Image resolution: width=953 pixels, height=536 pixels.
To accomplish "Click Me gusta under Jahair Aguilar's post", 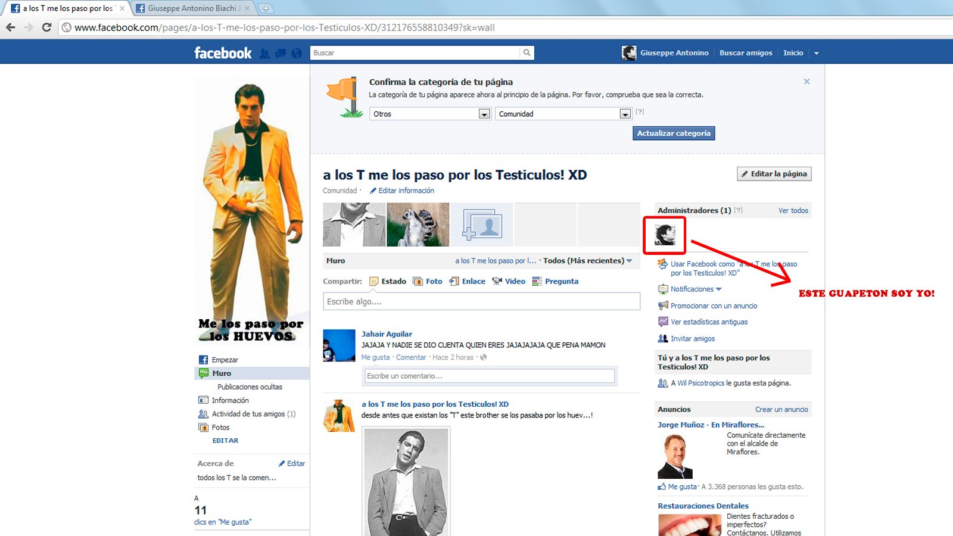I will tap(375, 357).
